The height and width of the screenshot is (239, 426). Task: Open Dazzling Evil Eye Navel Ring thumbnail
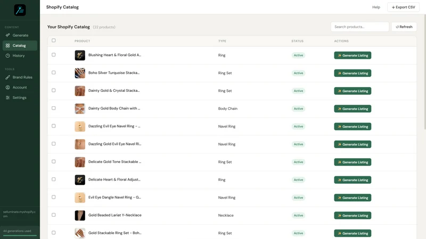pyautogui.click(x=80, y=126)
